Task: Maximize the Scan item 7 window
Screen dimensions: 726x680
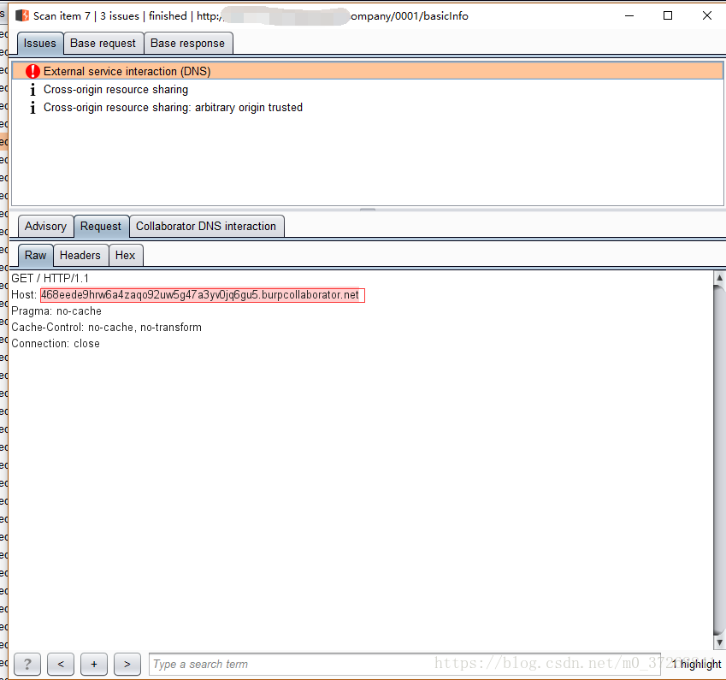Action: pyautogui.click(x=668, y=15)
